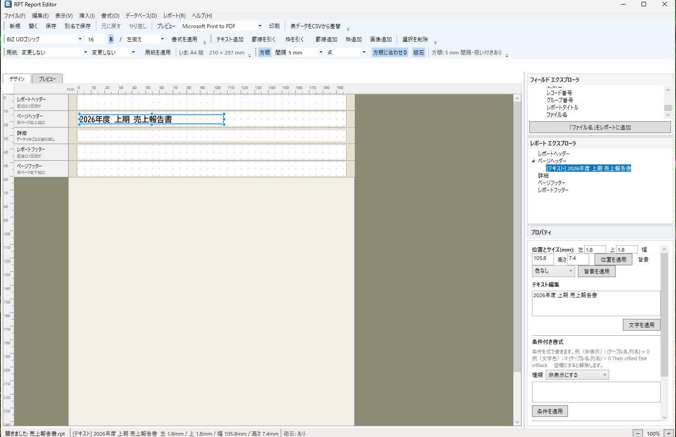
Task: Click 別名で保存 toolbar button
Action: coord(78,26)
